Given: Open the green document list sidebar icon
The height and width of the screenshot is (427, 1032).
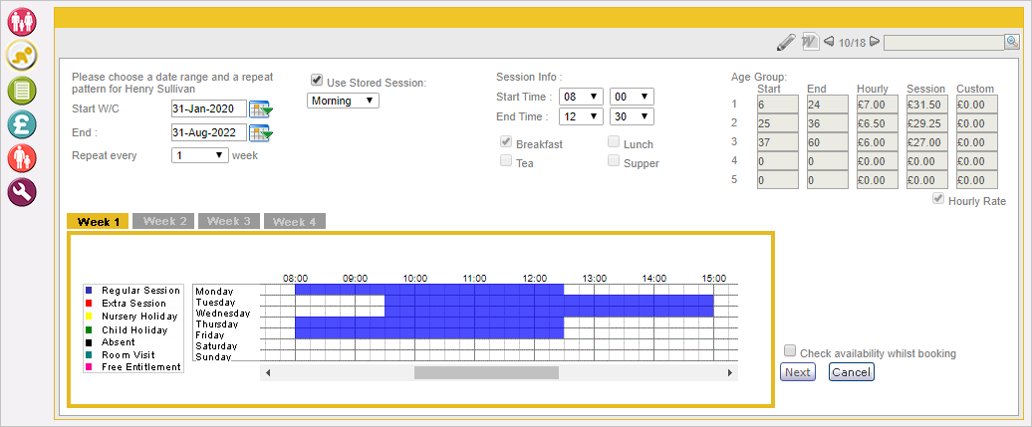Looking at the screenshot, I should 22,91.
